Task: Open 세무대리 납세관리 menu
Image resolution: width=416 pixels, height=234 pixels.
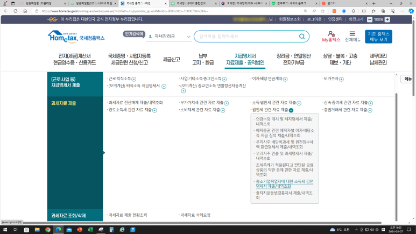Action: tap(378, 59)
